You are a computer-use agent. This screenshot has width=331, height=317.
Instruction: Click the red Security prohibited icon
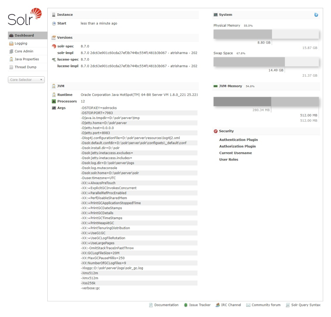pyautogui.click(x=216, y=131)
